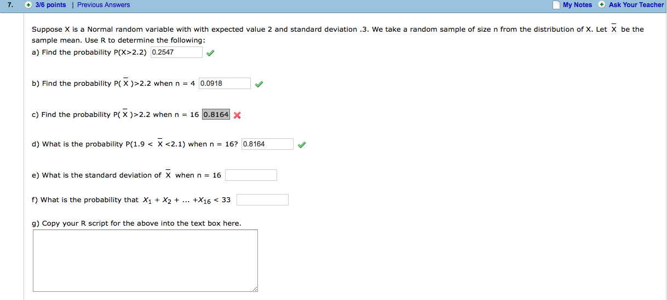This screenshot has height=300, width=667.
Task: Click inside the R script text box
Action: coord(145,261)
